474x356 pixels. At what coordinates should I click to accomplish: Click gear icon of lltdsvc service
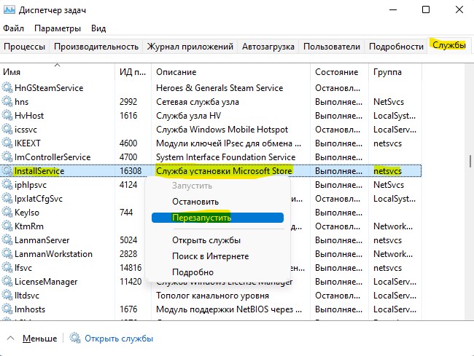pyautogui.click(x=7, y=296)
